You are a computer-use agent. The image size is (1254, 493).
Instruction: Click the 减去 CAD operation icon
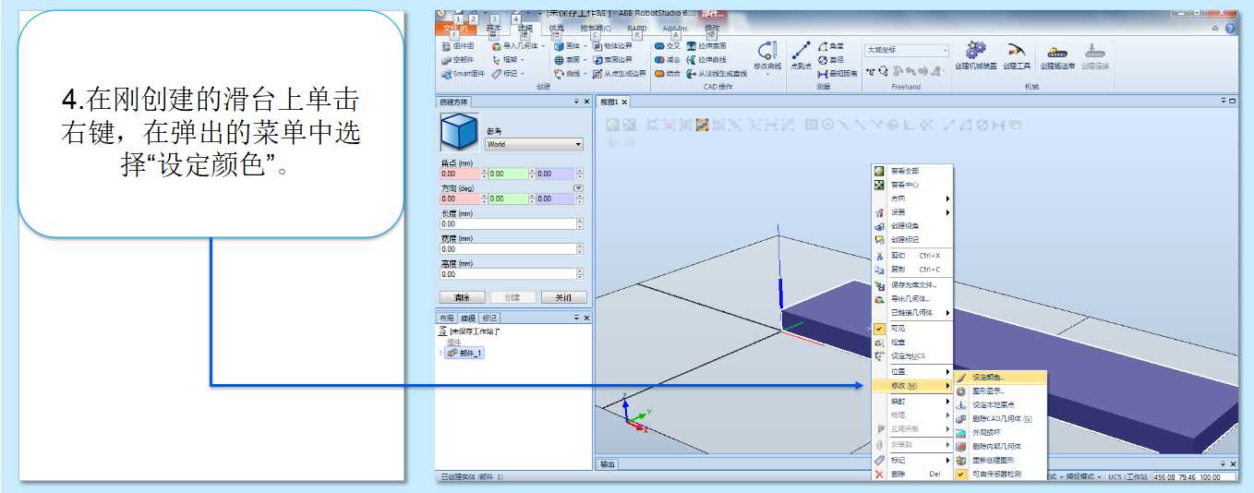pyautogui.click(x=659, y=60)
